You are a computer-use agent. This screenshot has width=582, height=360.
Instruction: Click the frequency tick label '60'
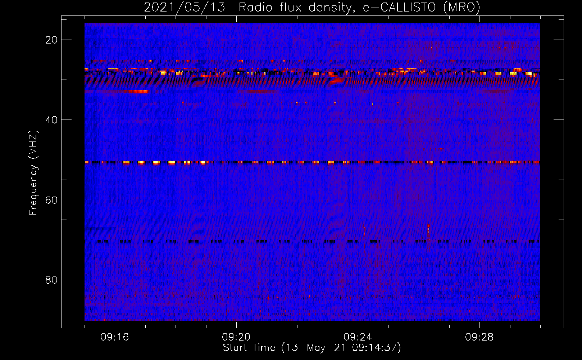tap(52, 200)
